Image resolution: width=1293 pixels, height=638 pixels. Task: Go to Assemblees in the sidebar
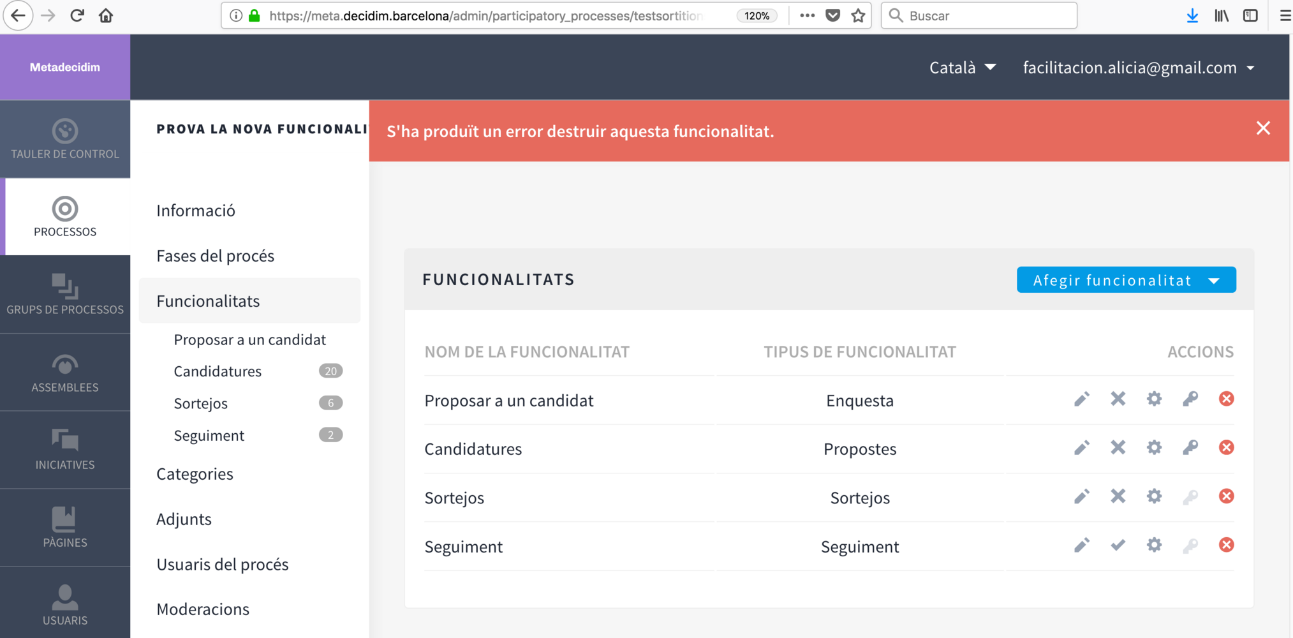point(65,373)
